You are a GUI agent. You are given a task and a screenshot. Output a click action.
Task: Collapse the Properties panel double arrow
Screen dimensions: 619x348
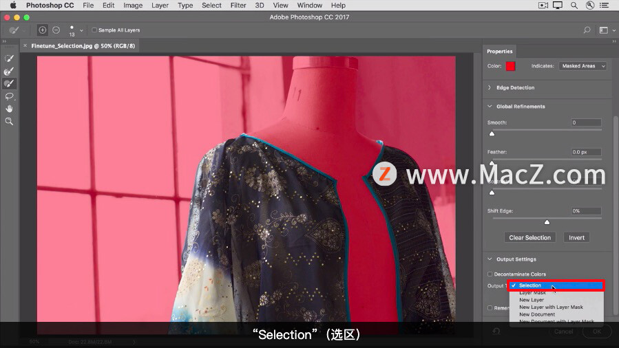[614, 41]
